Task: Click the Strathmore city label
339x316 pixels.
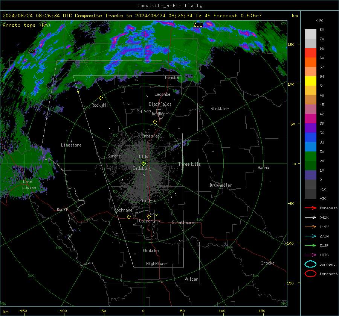Action: (183, 222)
